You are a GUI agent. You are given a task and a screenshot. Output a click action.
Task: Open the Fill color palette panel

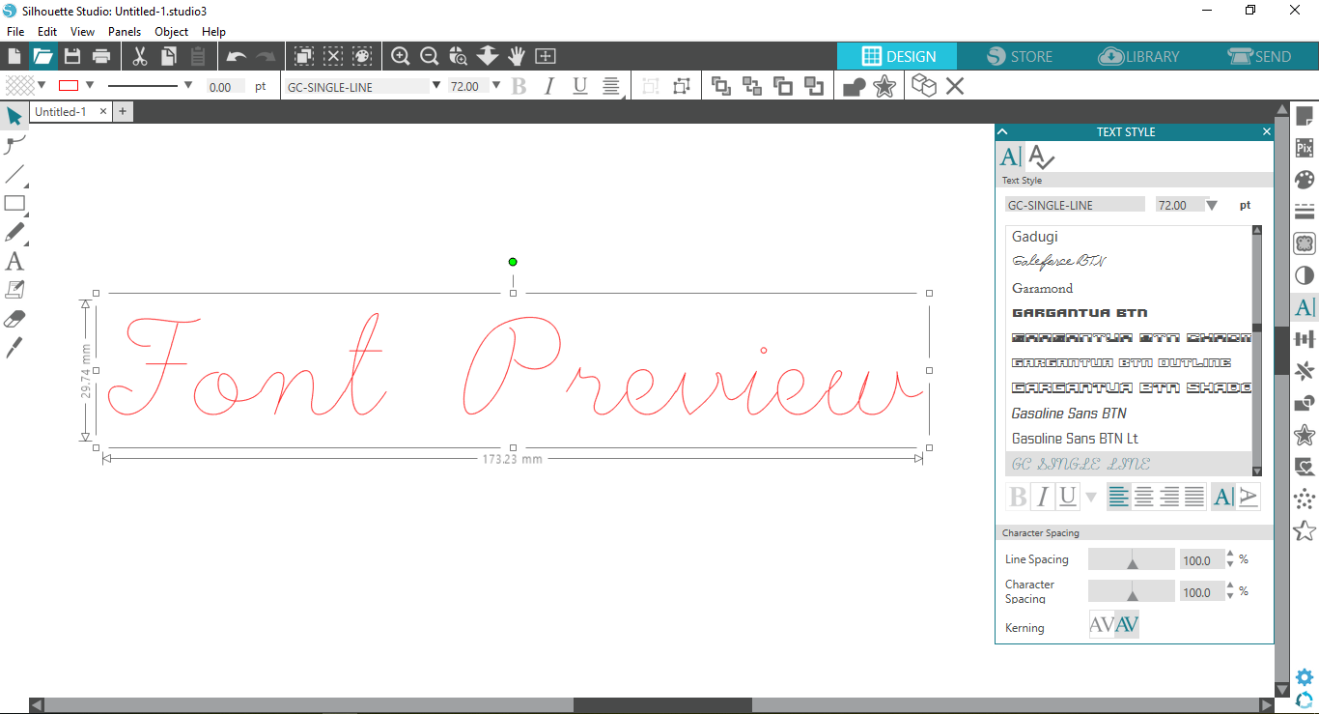(x=1305, y=180)
